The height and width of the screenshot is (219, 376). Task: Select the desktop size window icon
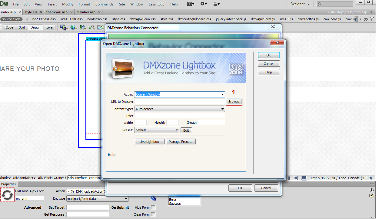(304, 178)
